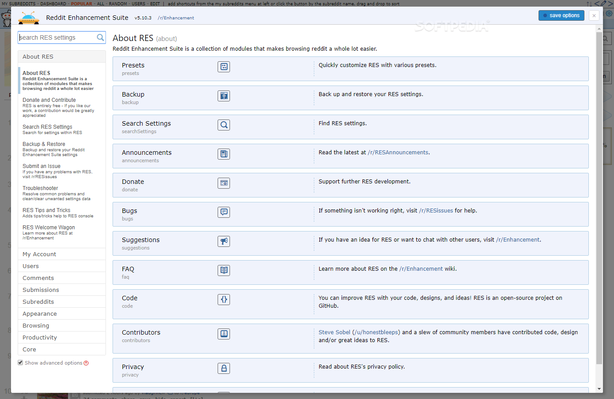Select RES Tips and Tricks in sidebar
The image size is (614, 399).
62,213
